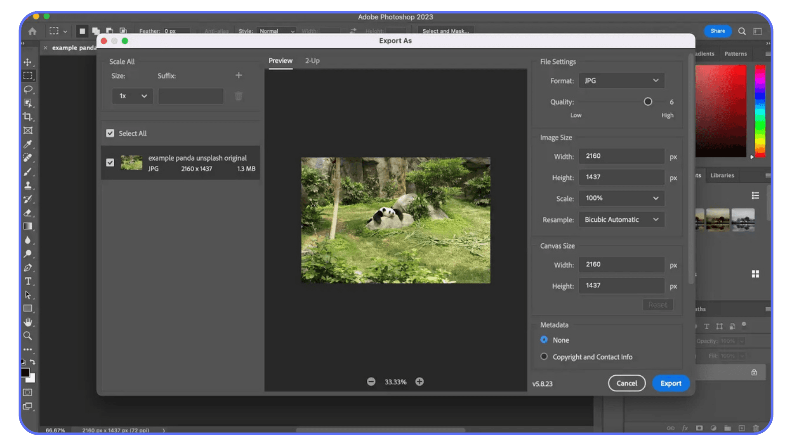Click the Image Size Width field

[x=621, y=156]
